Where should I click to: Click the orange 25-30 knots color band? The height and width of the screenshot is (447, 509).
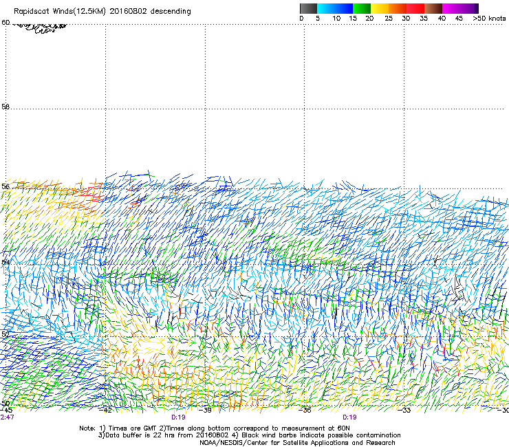click(x=398, y=8)
